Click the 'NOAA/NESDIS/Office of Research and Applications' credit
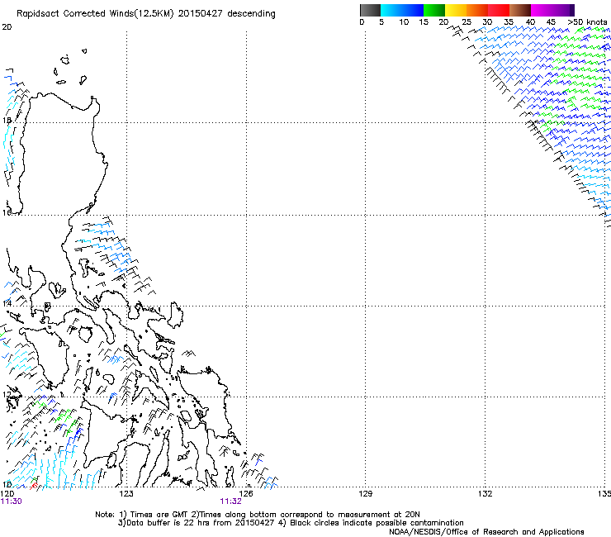 click(x=486, y=531)
